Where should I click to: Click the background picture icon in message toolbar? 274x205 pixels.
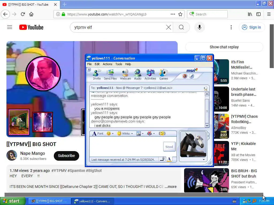tap(139, 133)
